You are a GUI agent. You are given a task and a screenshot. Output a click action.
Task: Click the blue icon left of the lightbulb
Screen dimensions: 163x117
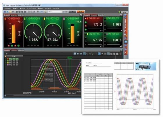tap(42, 12)
